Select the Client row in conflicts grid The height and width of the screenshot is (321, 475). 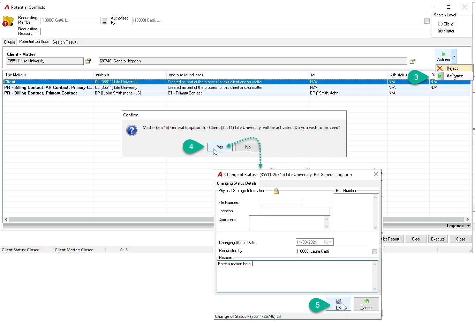[237, 82]
